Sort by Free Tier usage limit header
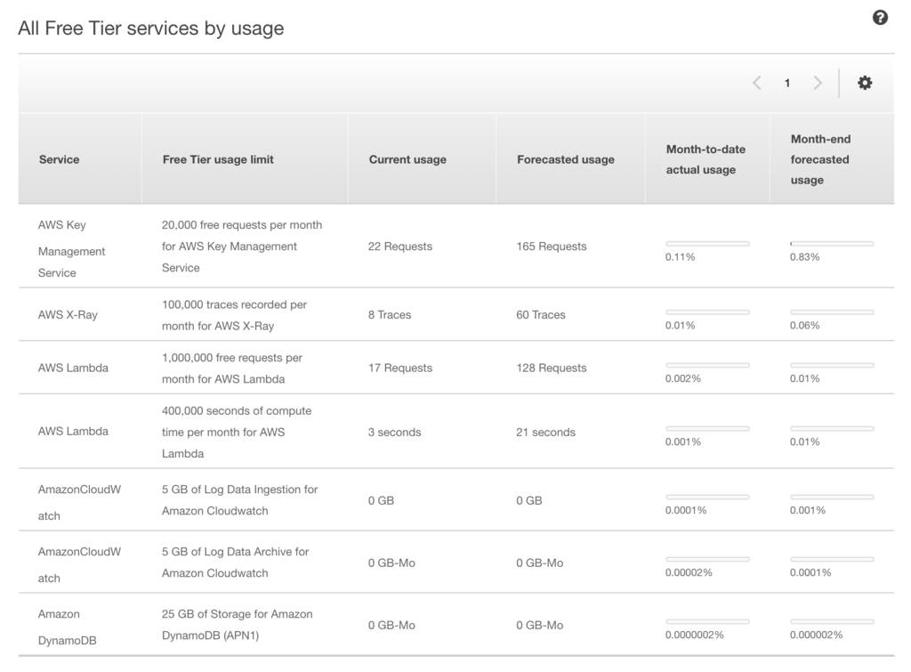 [x=218, y=159]
